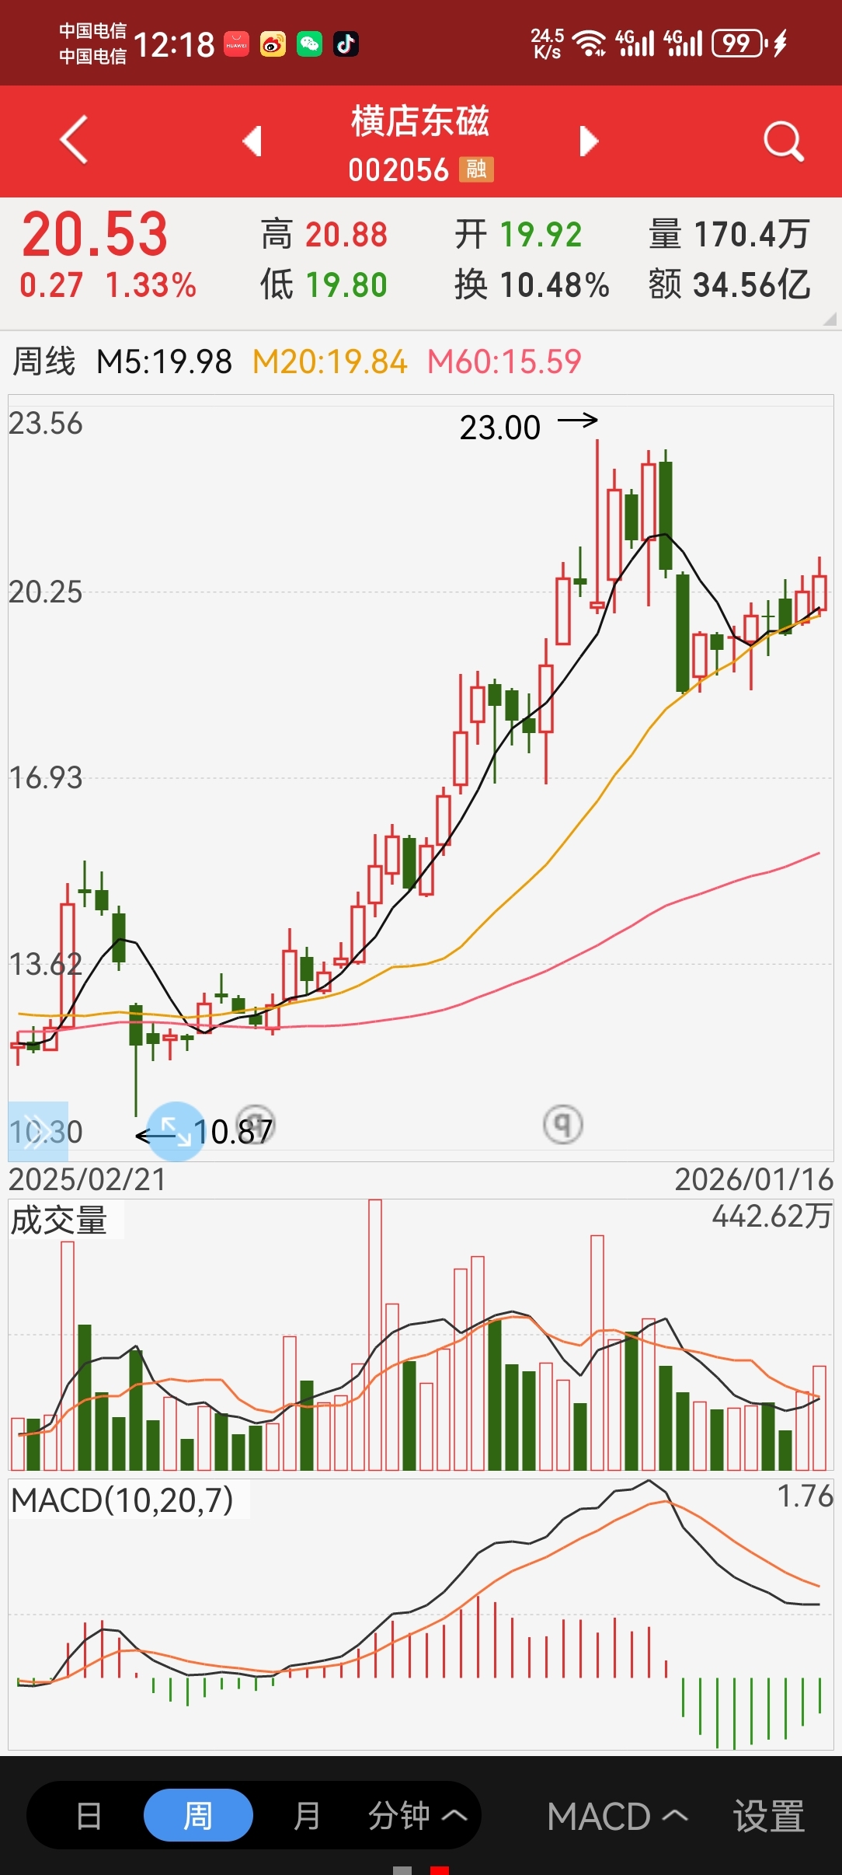The height and width of the screenshot is (1875, 842).
Task: Tap the M20:19.84 moving average label
Action: click(330, 361)
